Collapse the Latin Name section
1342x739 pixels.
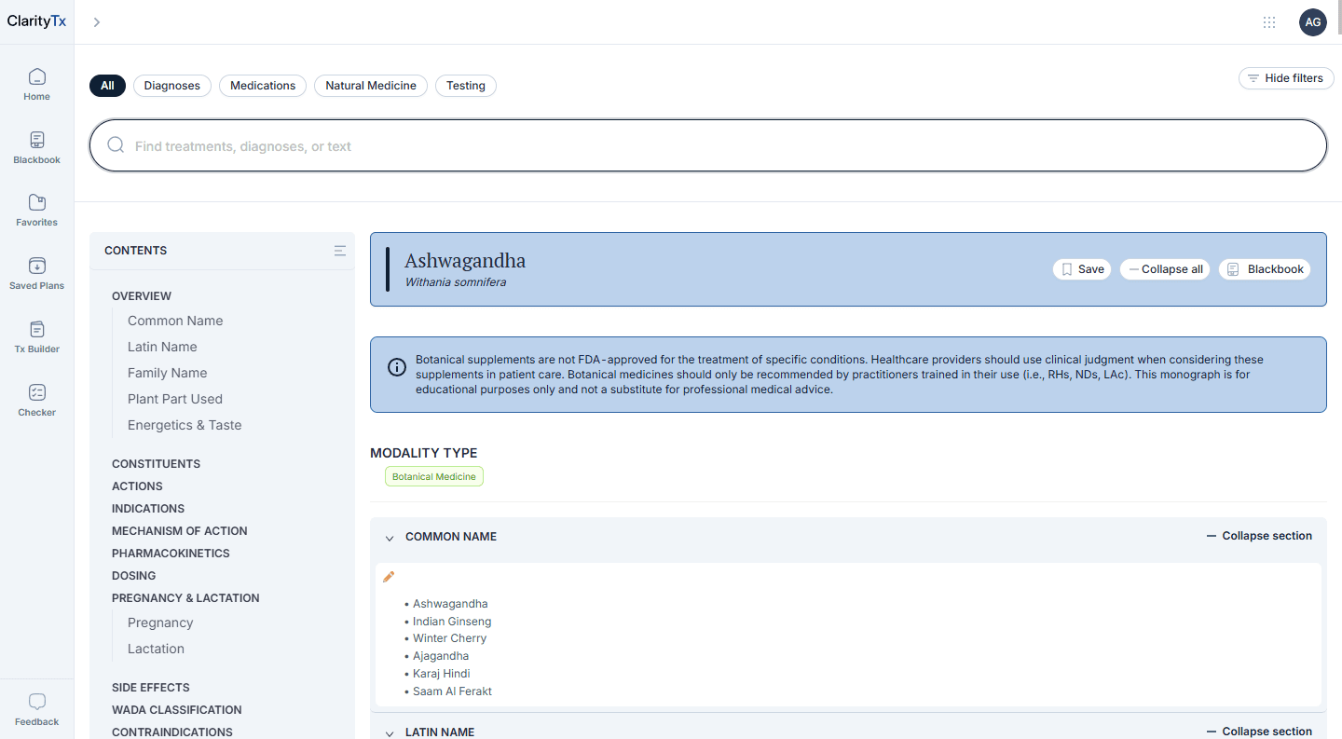click(x=1259, y=731)
